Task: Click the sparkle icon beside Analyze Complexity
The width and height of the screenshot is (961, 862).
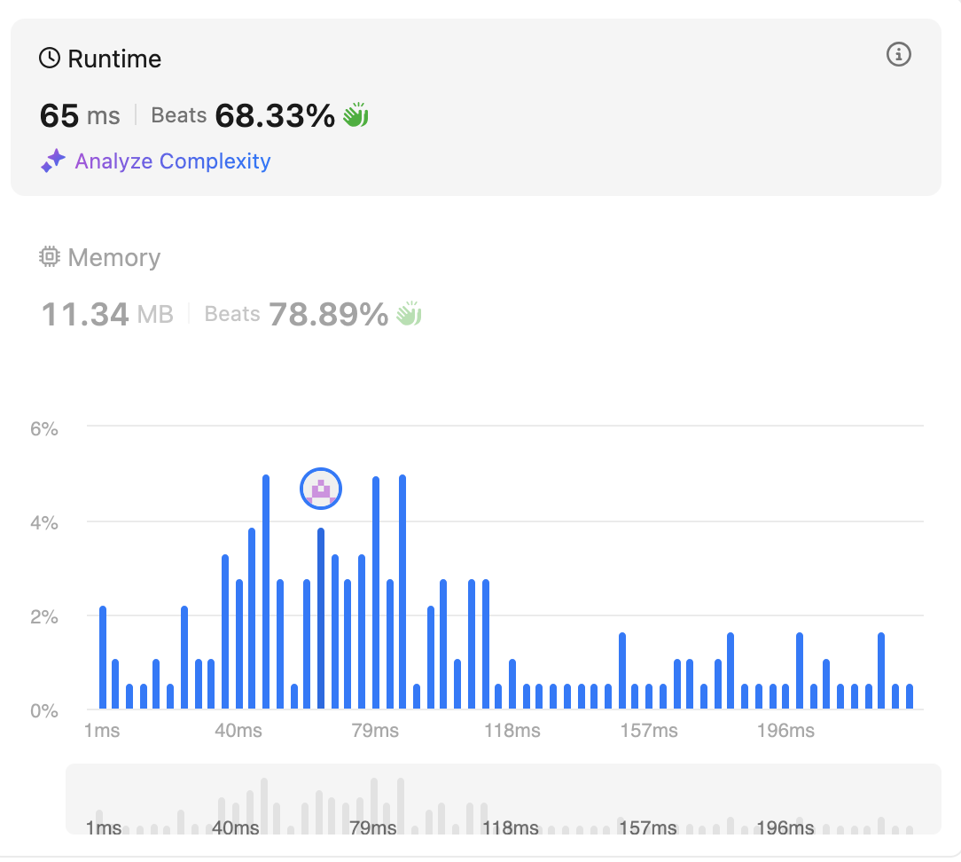Action: pos(53,161)
